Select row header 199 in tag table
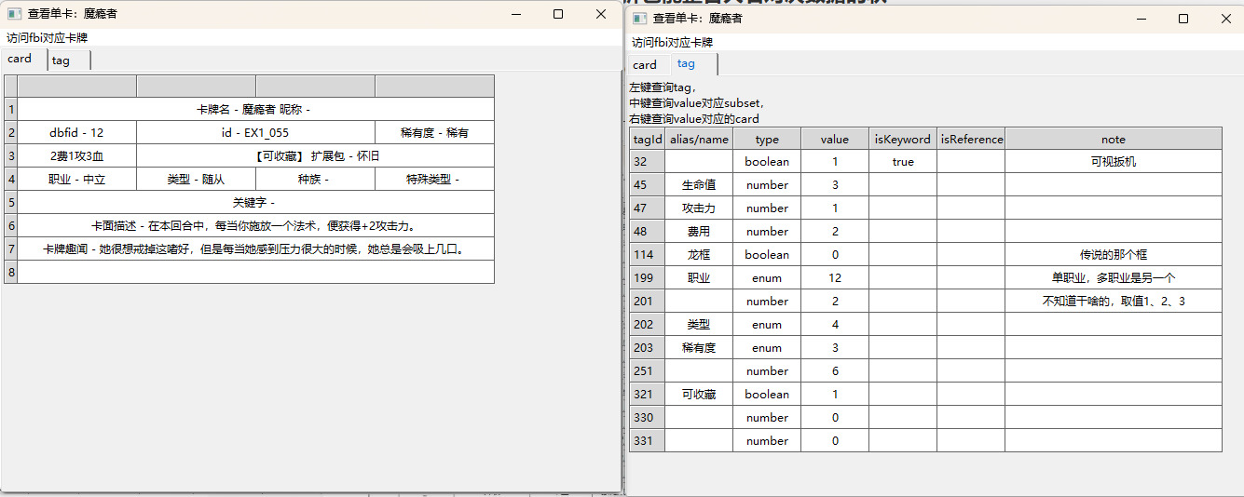The width and height of the screenshot is (1244, 497). [648, 278]
